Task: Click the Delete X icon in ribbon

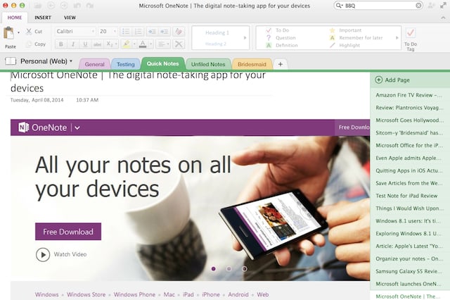Action: [179, 44]
